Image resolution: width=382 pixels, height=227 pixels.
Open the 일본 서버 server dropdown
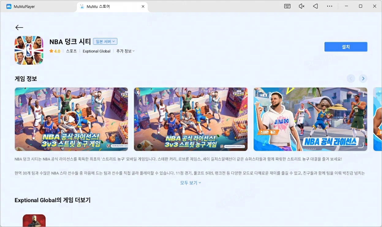pyautogui.click(x=105, y=41)
